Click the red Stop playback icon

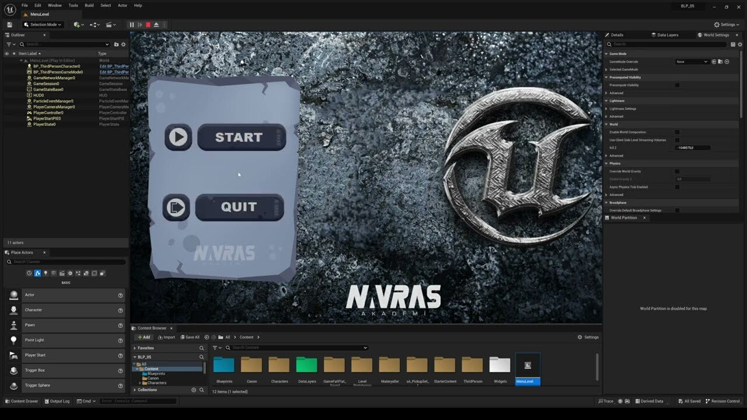[148, 24]
